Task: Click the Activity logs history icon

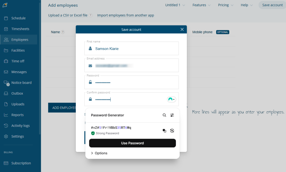Action: coord(6,126)
